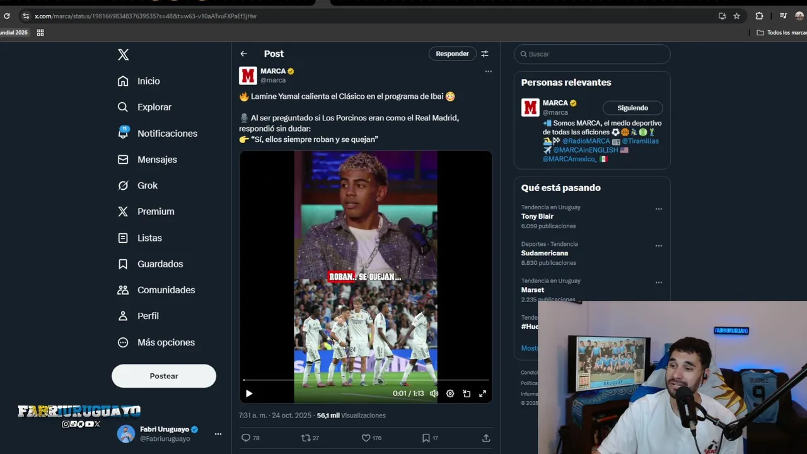Viewport: 807px width, 454px height.
Task: Open Perfil page
Action: tap(138, 316)
